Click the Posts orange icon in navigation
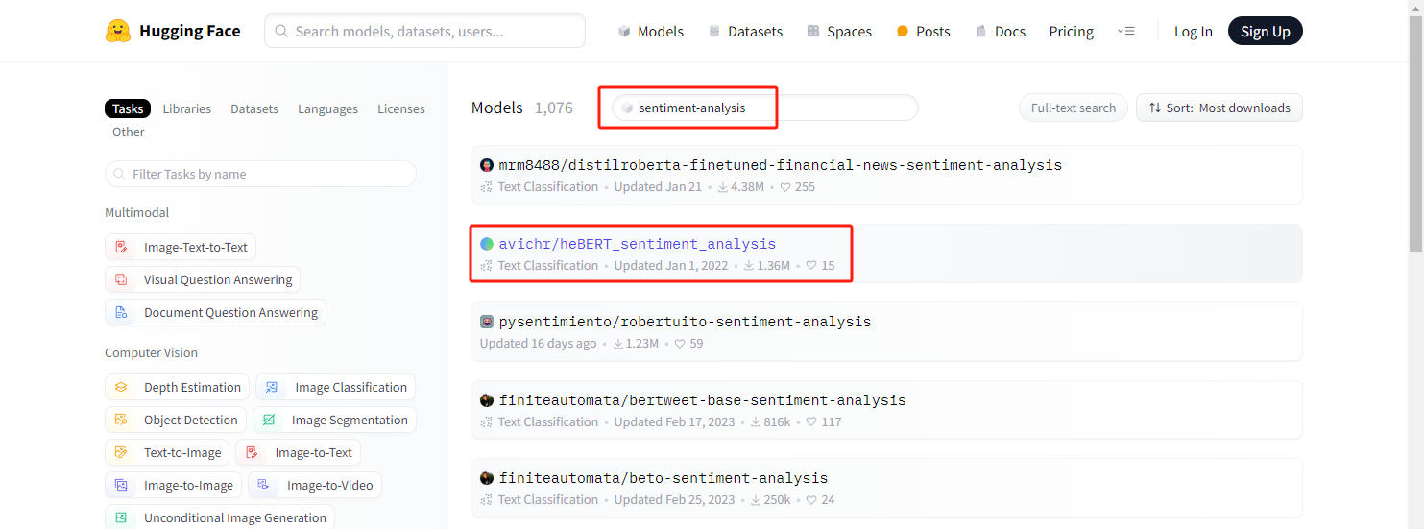Image resolution: width=1424 pixels, height=529 pixels. coord(902,31)
